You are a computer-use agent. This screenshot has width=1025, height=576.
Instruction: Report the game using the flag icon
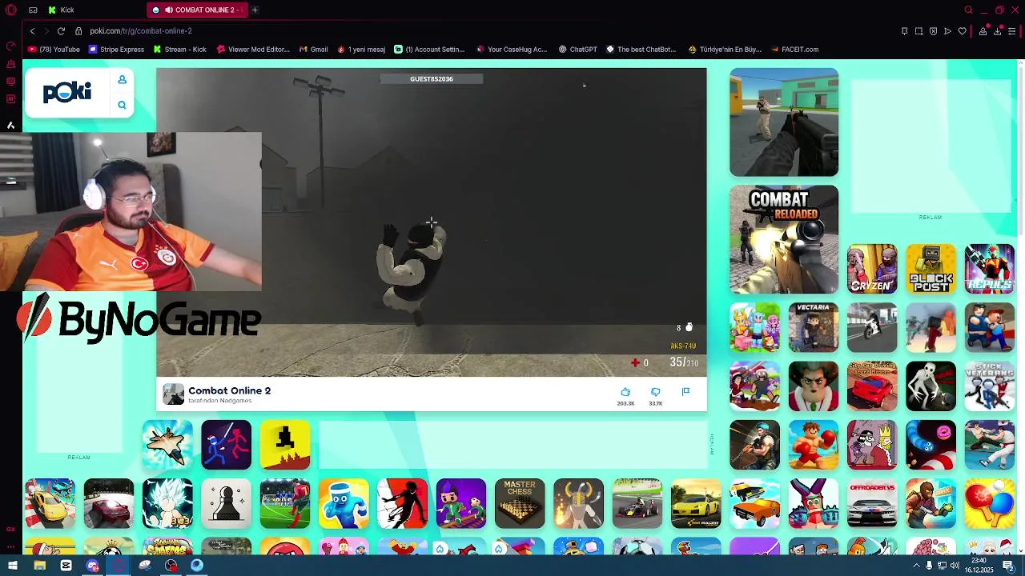click(685, 391)
